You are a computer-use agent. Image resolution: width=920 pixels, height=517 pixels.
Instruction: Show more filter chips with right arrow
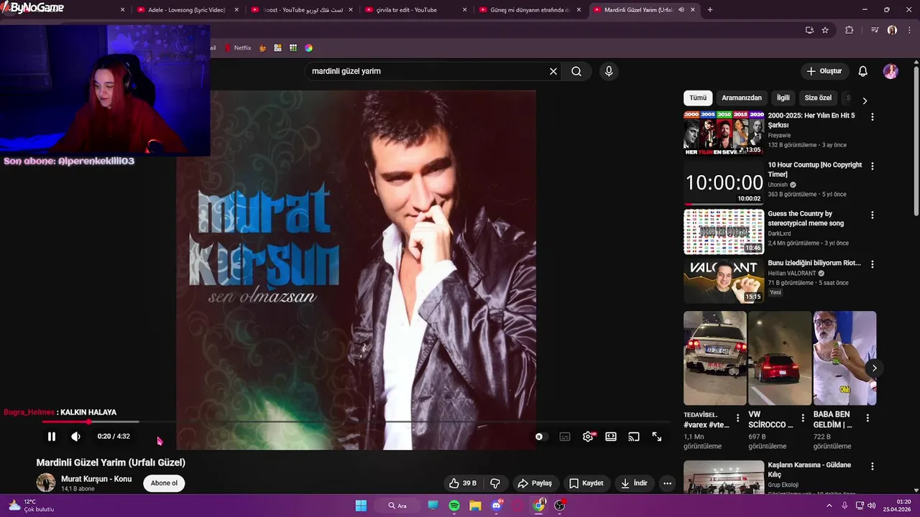pyautogui.click(x=865, y=101)
